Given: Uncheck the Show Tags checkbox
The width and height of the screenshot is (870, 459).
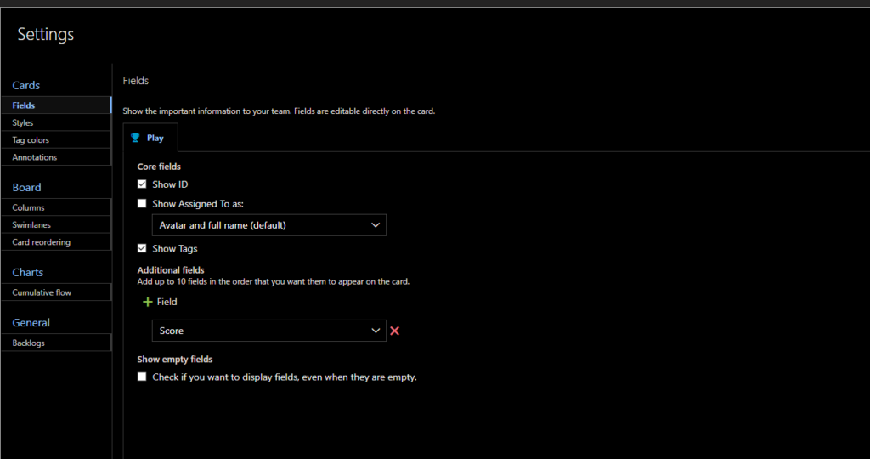Looking at the screenshot, I should 142,249.
